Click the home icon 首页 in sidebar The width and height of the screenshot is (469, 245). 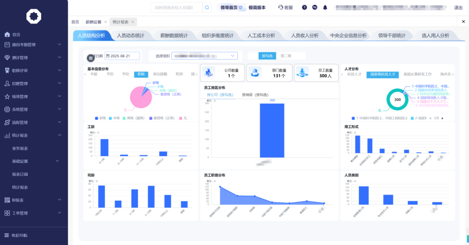7,35
